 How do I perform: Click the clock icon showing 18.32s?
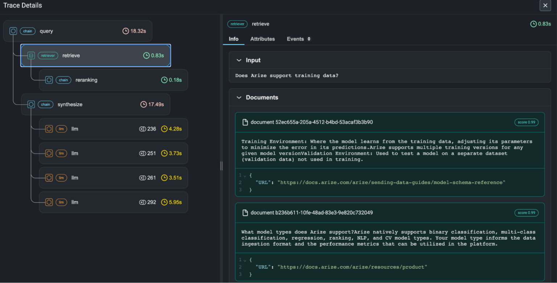[x=125, y=31]
